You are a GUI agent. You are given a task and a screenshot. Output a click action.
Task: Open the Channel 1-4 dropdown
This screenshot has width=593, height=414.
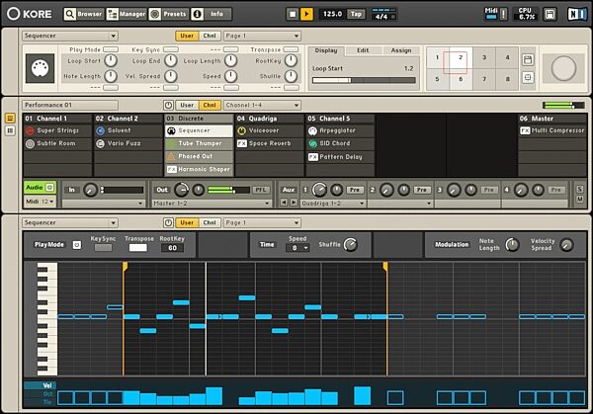[262, 105]
